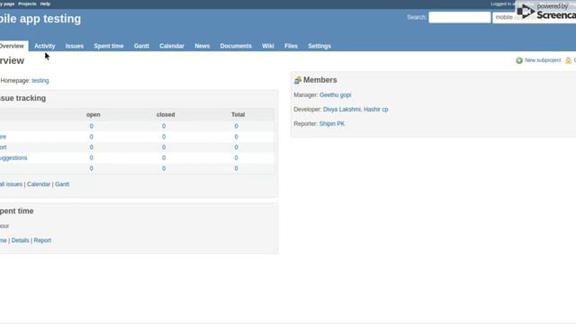Select the News tab
Screen dimensions: 576x324
click(202, 46)
